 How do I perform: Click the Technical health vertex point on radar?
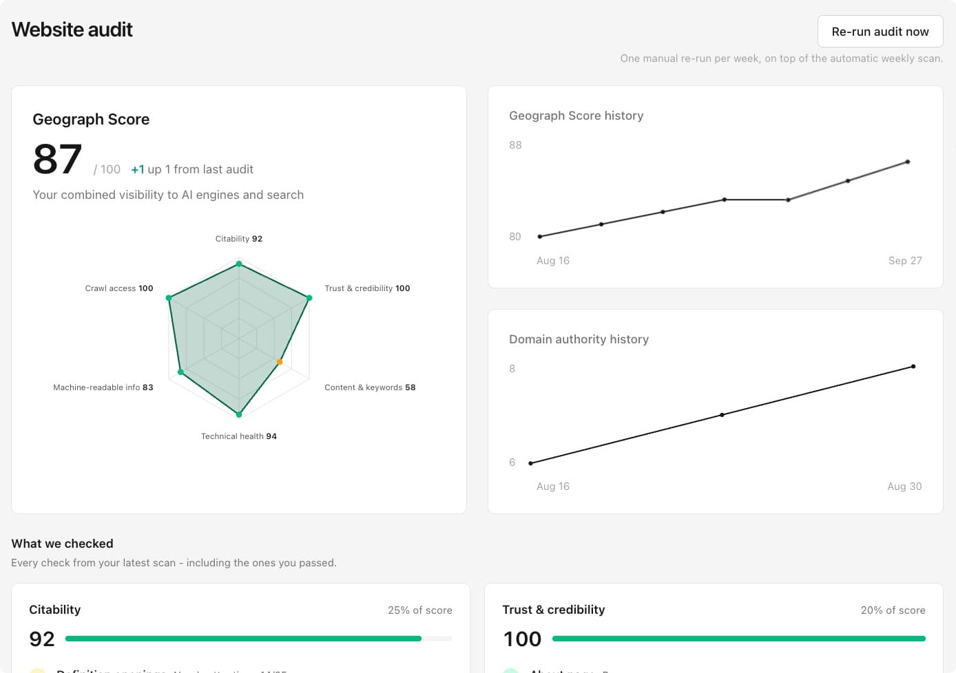[x=239, y=414]
